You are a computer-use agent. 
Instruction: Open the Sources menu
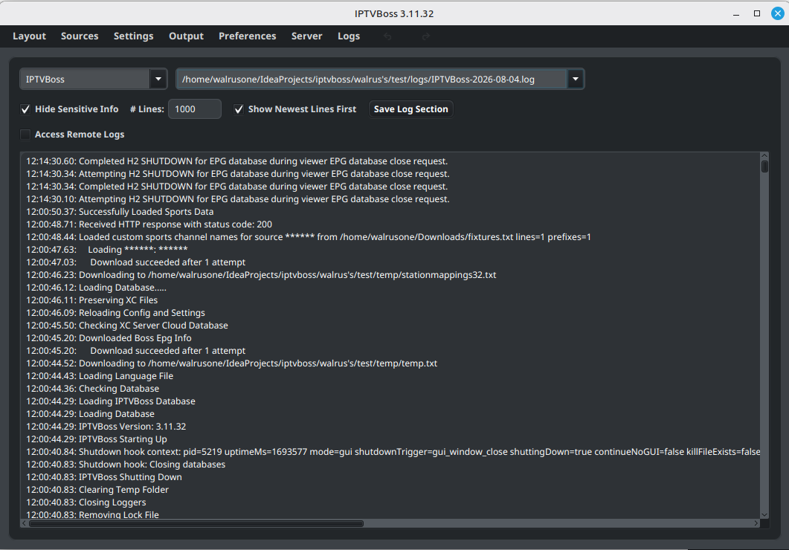80,36
